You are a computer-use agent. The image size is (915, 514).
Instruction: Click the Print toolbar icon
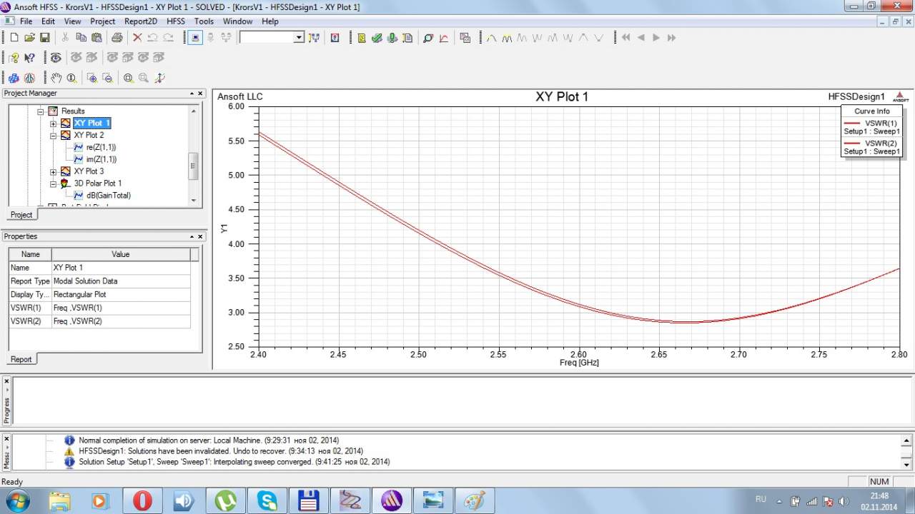click(117, 38)
